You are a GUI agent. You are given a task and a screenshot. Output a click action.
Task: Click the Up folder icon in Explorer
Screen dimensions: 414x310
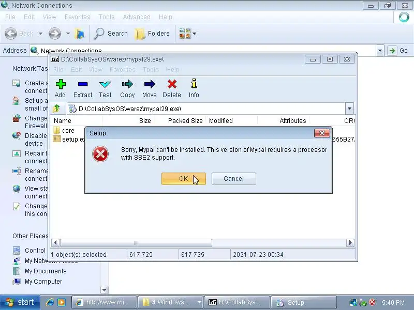(x=79, y=34)
